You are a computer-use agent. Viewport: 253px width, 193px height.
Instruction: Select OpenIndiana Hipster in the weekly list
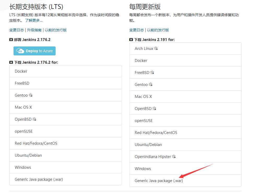[185, 157]
